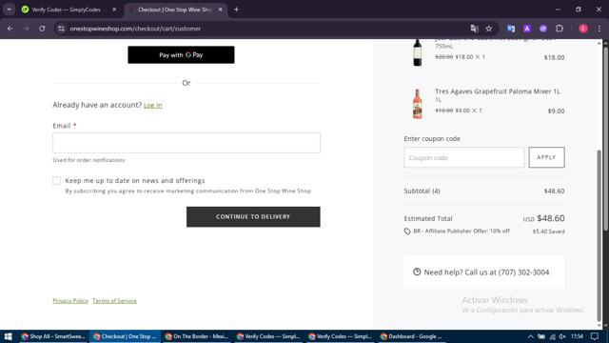Go back to the previous page
Image resolution: width=609 pixels, height=343 pixels.
coord(10,29)
